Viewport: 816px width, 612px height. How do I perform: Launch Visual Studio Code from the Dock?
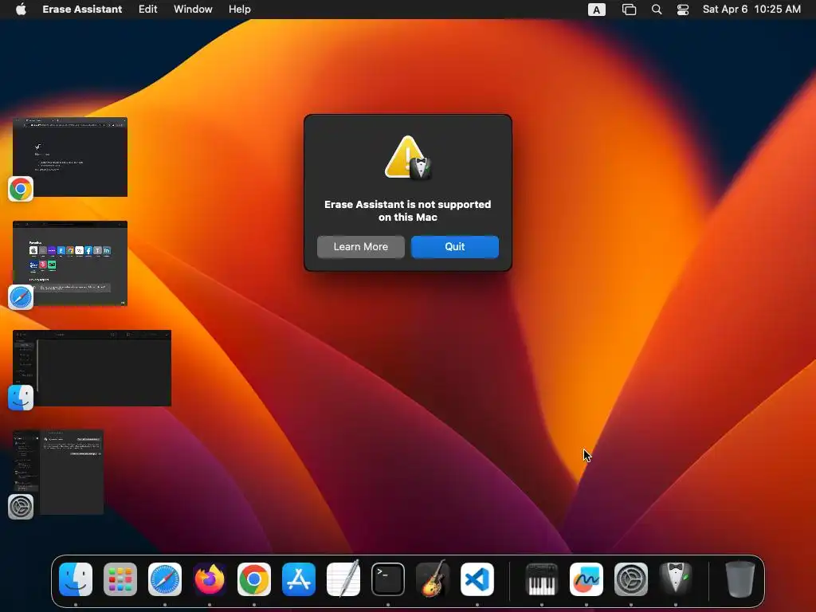(477, 579)
